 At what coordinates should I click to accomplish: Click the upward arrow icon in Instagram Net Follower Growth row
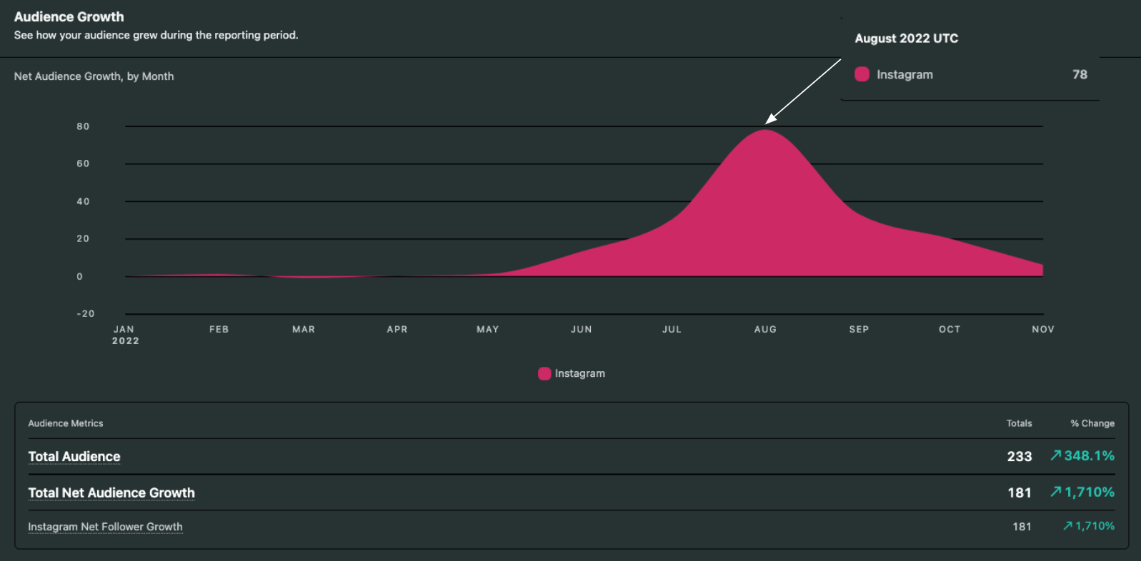click(1067, 526)
